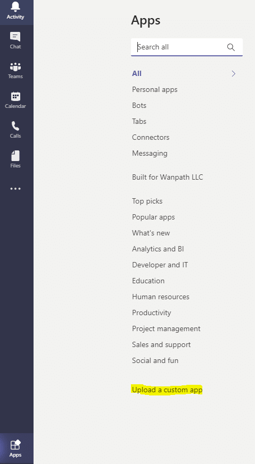255x464 pixels.
Task: Select Developer and IT category
Action: point(160,265)
